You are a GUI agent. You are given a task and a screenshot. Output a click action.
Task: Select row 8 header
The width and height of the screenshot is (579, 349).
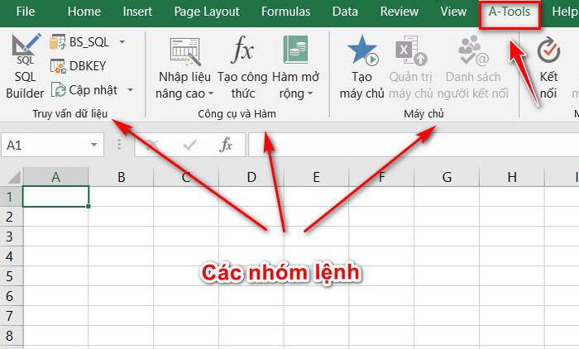click(11, 336)
